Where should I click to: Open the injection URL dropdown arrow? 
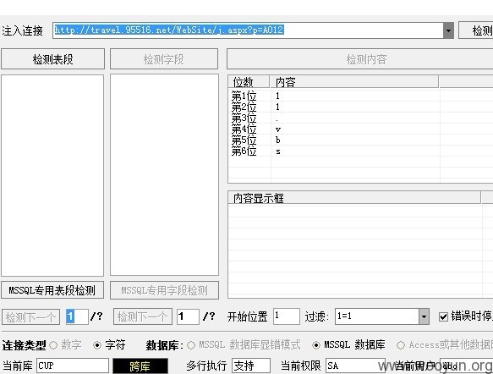coord(449,30)
